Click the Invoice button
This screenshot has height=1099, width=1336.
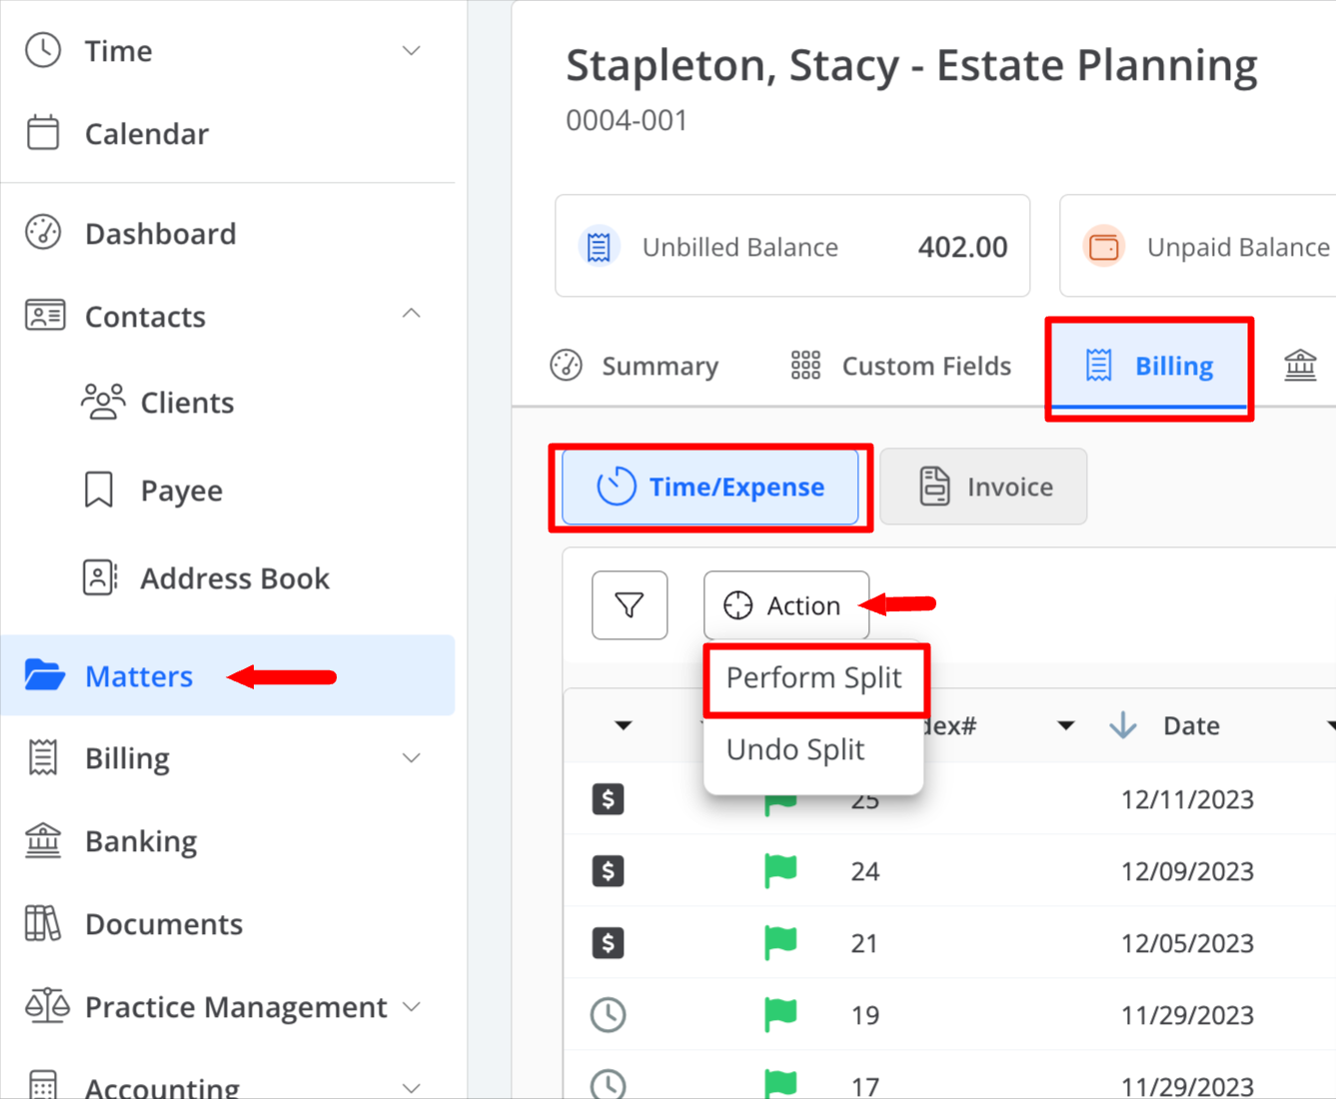point(983,487)
